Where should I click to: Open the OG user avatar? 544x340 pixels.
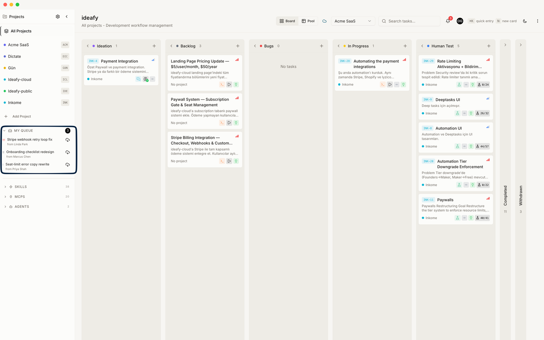click(460, 21)
